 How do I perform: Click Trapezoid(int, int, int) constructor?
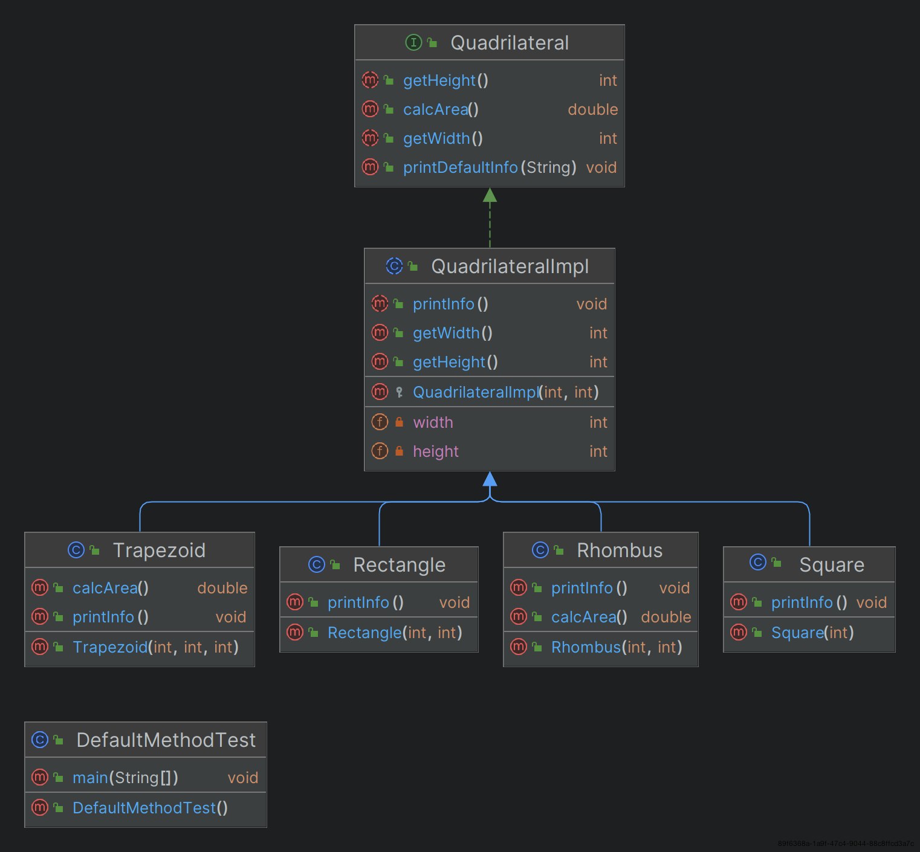point(155,647)
